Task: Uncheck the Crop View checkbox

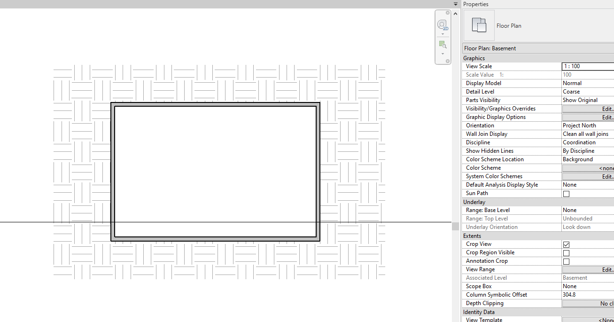Action: coord(566,244)
